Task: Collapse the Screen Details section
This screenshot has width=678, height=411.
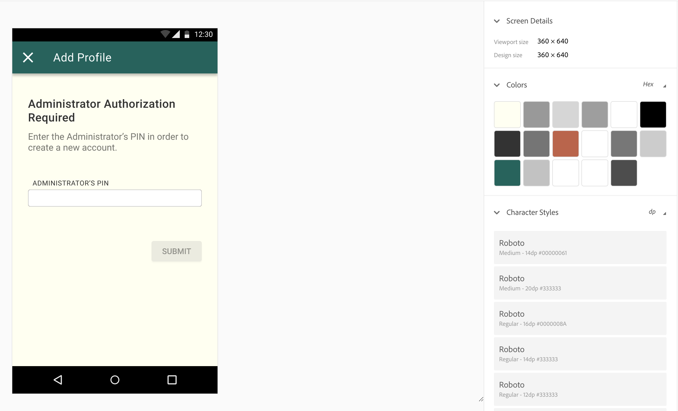Action: (x=497, y=21)
